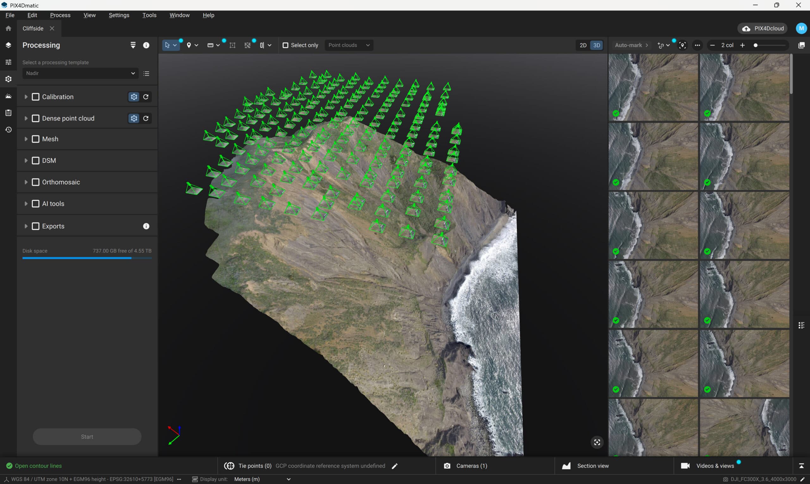Open the template list icon beside Nadir
The width and height of the screenshot is (810, 484).
tap(146, 73)
